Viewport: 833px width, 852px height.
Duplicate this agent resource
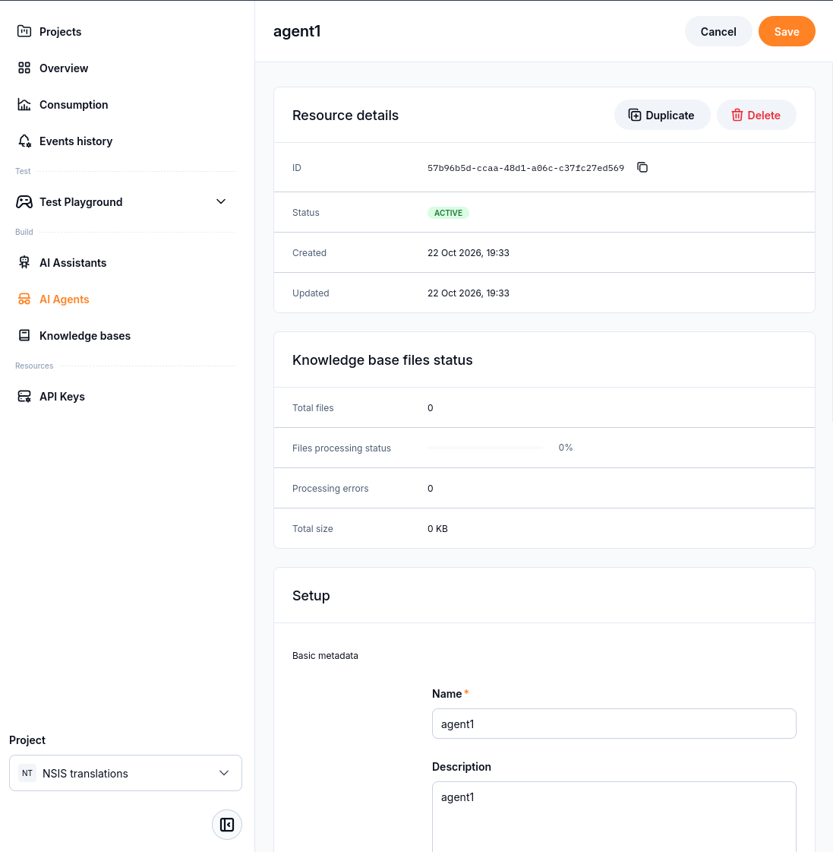pyautogui.click(x=662, y=116)
